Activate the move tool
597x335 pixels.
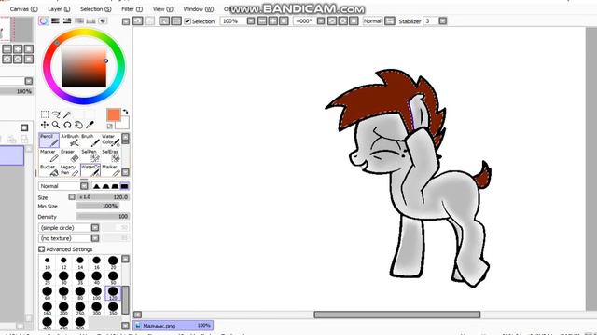[45, 125]
